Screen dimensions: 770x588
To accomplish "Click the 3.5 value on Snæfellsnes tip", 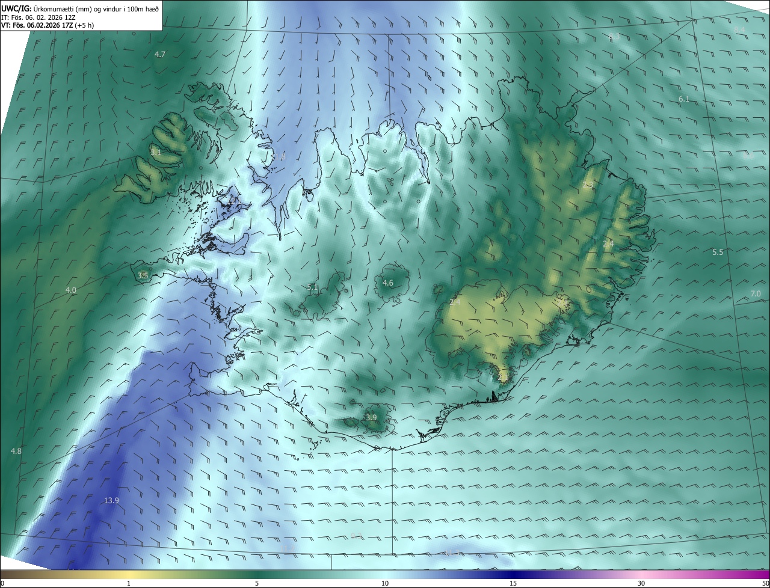I will (143, 275).
